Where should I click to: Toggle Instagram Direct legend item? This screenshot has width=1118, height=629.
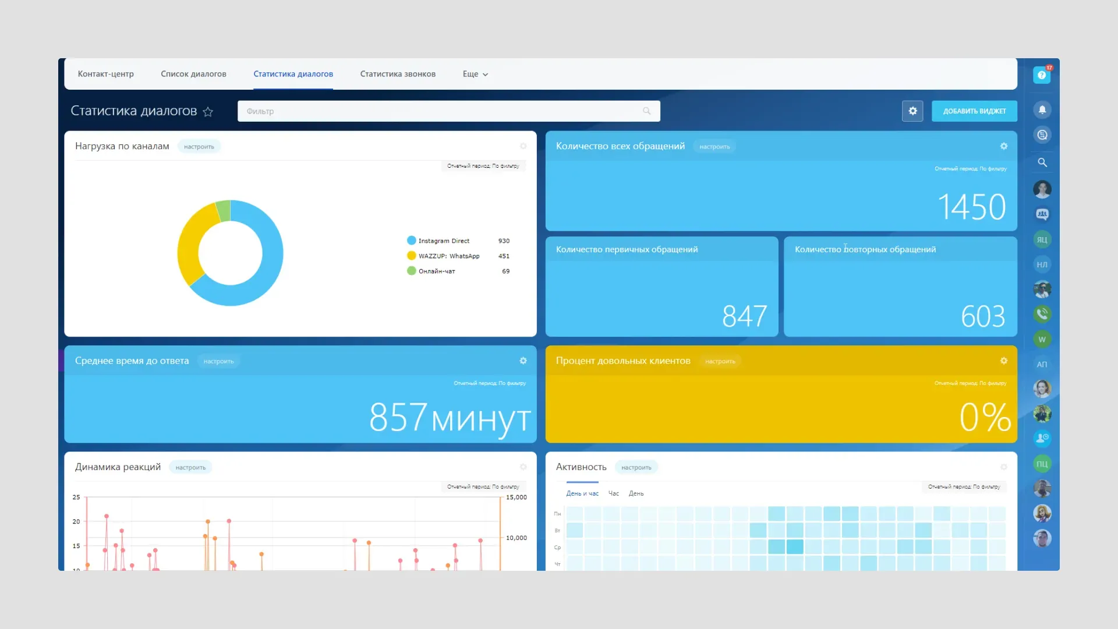[x=443, y=241]
